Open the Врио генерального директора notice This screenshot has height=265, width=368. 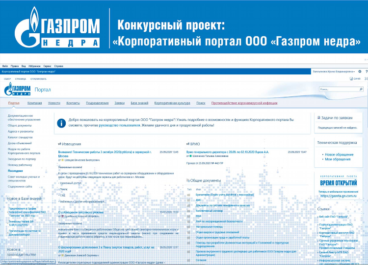point(227,152)
